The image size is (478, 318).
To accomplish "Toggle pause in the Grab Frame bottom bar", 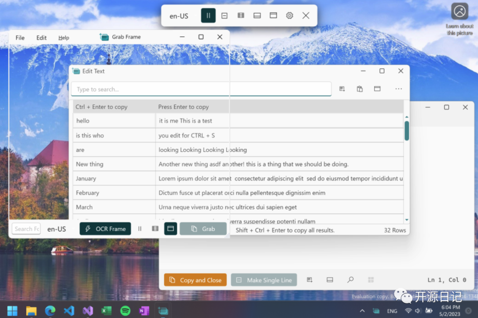I will 140,229.
